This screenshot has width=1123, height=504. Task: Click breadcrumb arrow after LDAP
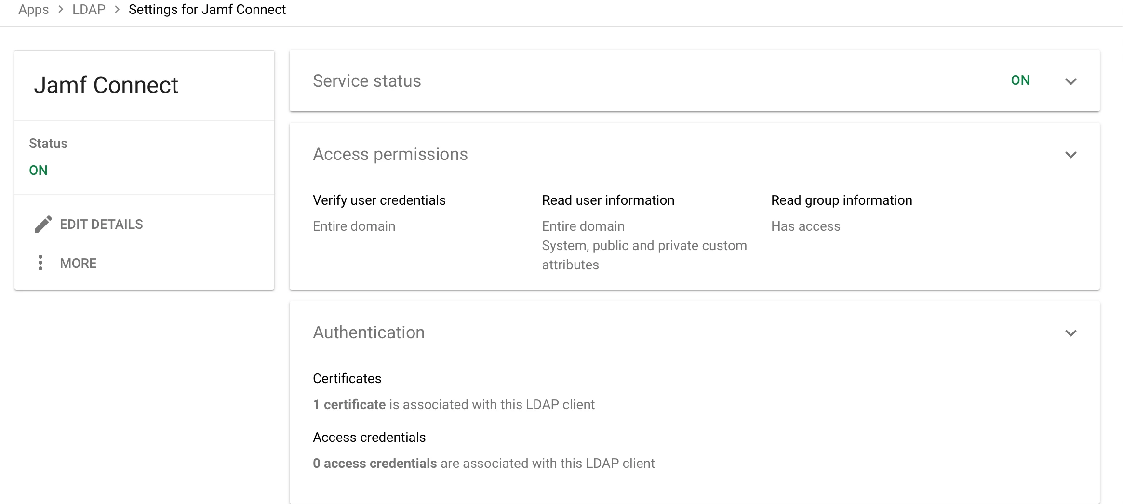pyautogui.click(x=117, y=10)
